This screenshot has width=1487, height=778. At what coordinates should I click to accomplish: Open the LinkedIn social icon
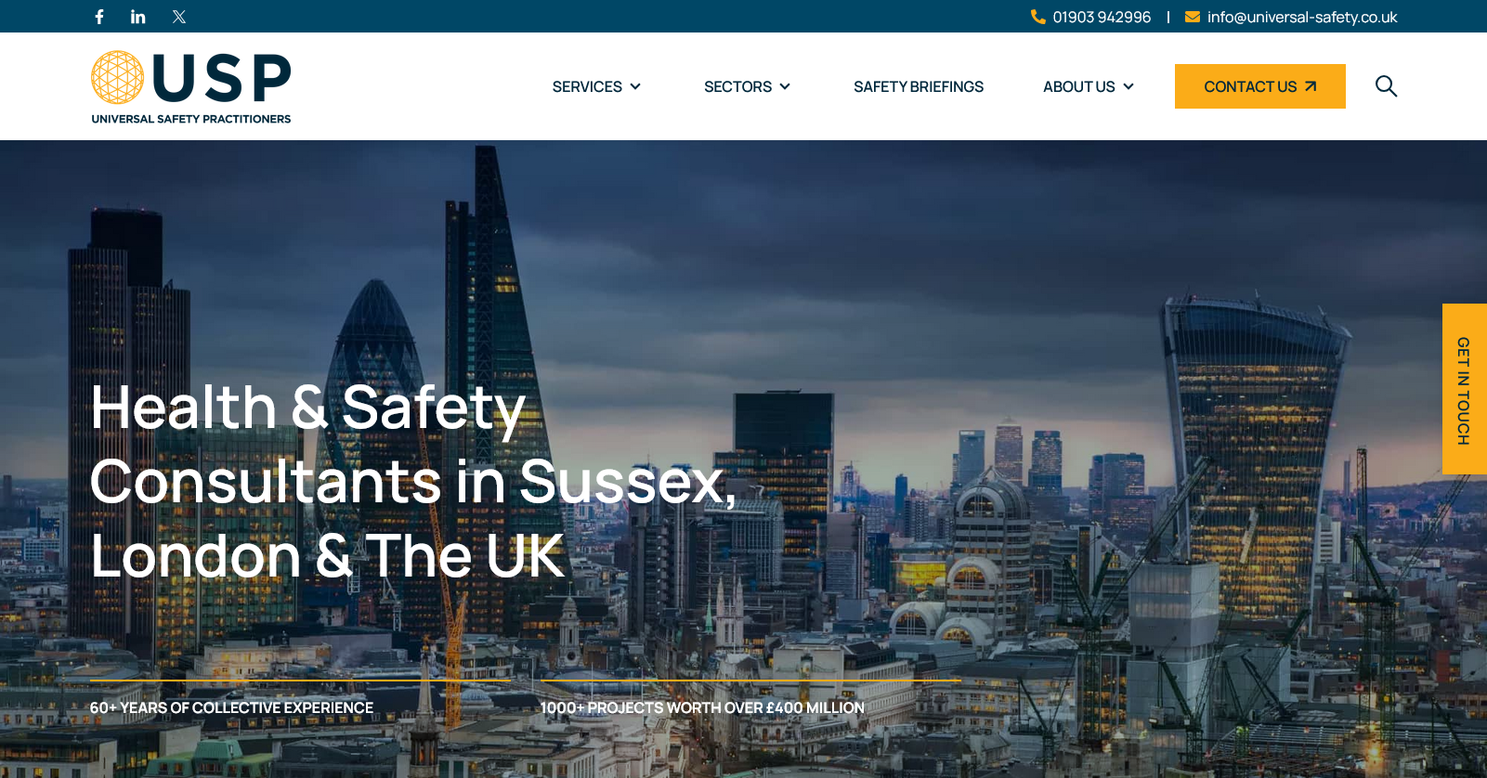tap(138, 17)
